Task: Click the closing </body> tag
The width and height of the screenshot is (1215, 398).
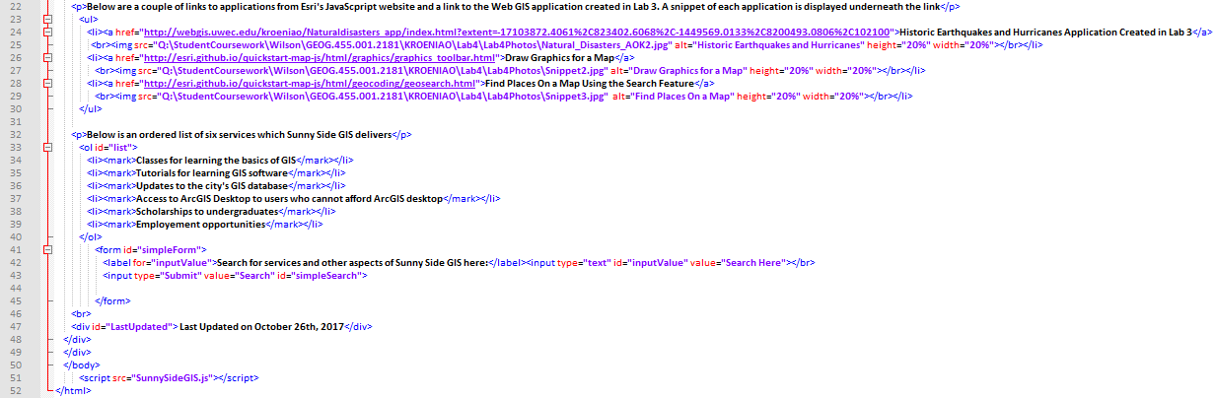Action: [x=81, y=365]
